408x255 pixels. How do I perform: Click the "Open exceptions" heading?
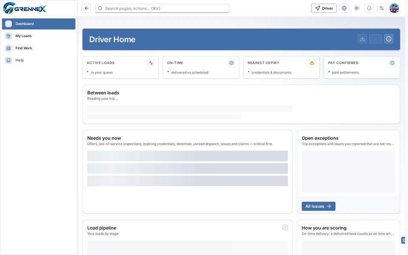320,138
